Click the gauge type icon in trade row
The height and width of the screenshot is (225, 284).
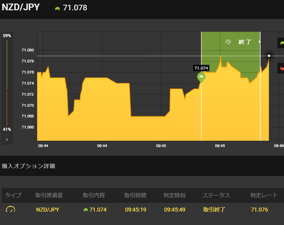pyautogui.click(x=11, y=209)
